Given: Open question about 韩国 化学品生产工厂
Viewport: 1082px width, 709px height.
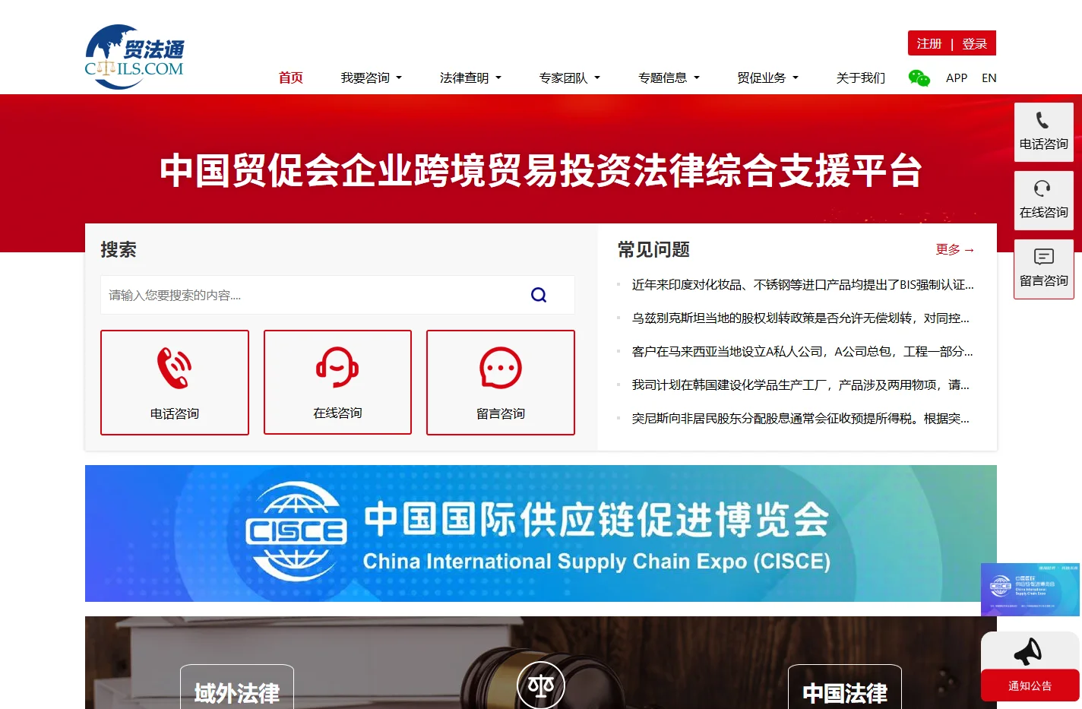Looking at the screenshot, I should pos(801,385).
